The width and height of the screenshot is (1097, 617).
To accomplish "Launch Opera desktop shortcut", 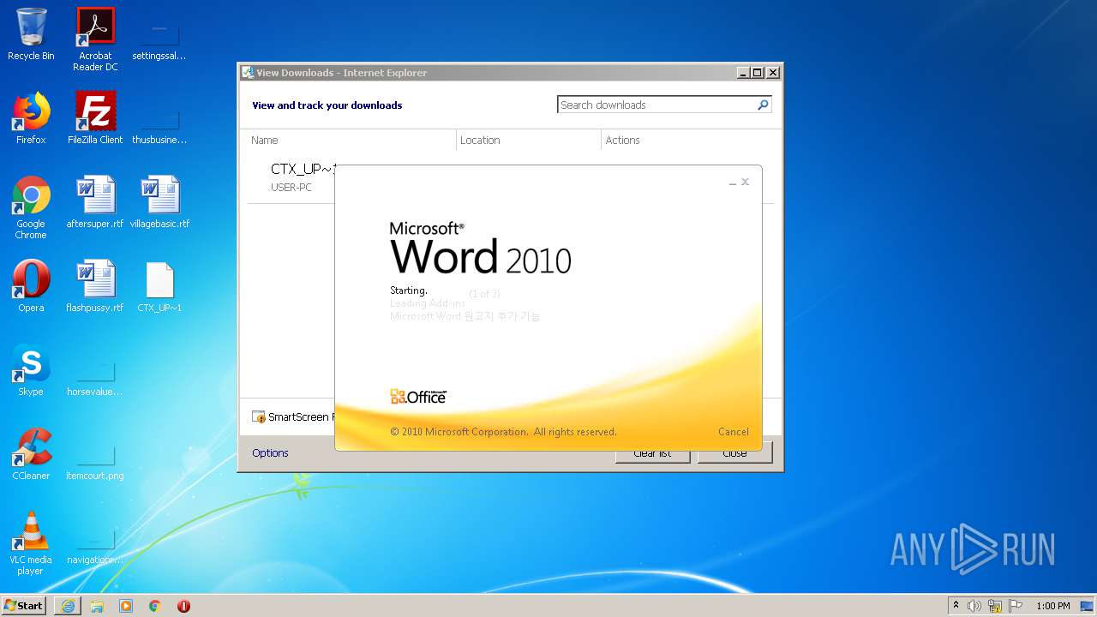I will tap(31, 286).
